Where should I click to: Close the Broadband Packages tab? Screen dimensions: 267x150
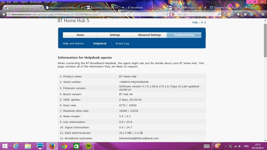(x=205, y=8)
